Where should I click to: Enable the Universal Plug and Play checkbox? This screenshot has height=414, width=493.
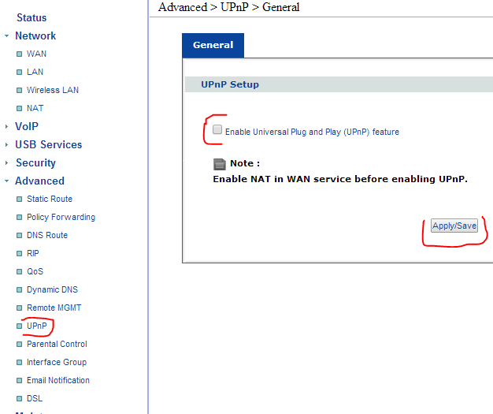pyautogui.click(x=217, y=130)
